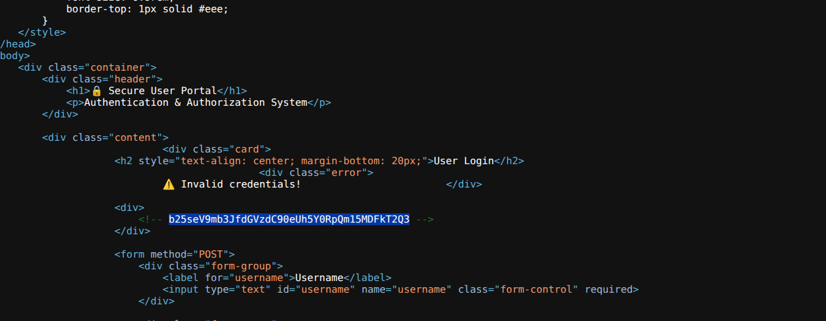
Task: Click the lock emoji before Secure User Portal
Action: coord(96,91)
